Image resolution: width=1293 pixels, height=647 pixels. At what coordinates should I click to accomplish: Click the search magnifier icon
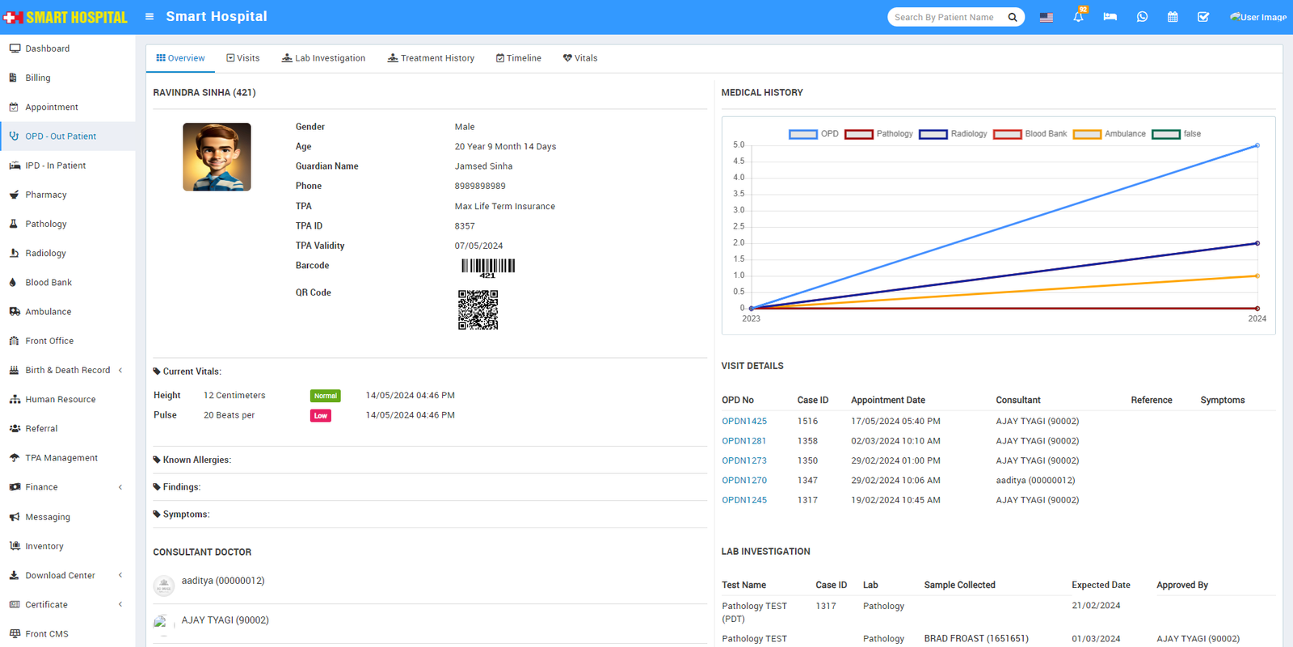[x=1013, y=17]
